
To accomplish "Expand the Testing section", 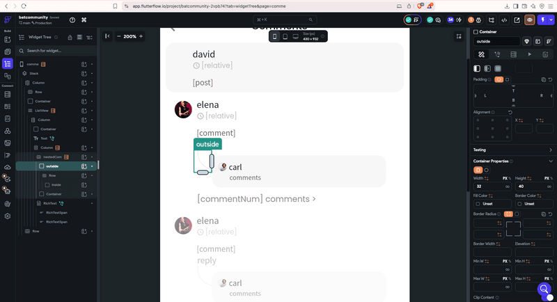I will (513, 150).
